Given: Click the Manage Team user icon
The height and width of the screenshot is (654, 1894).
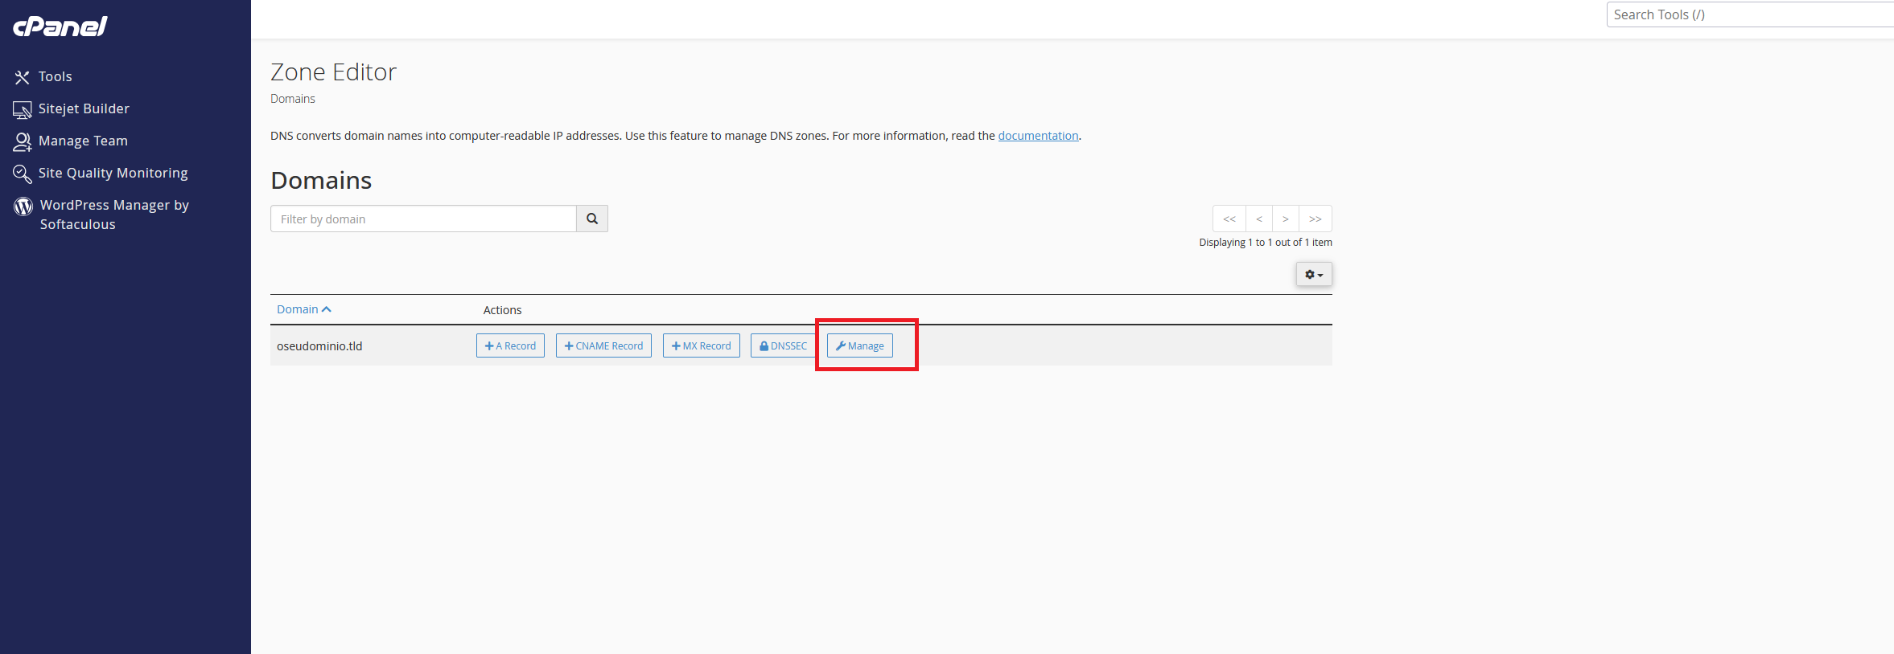Looking at the screenshot, I should [x=22, y=141].
